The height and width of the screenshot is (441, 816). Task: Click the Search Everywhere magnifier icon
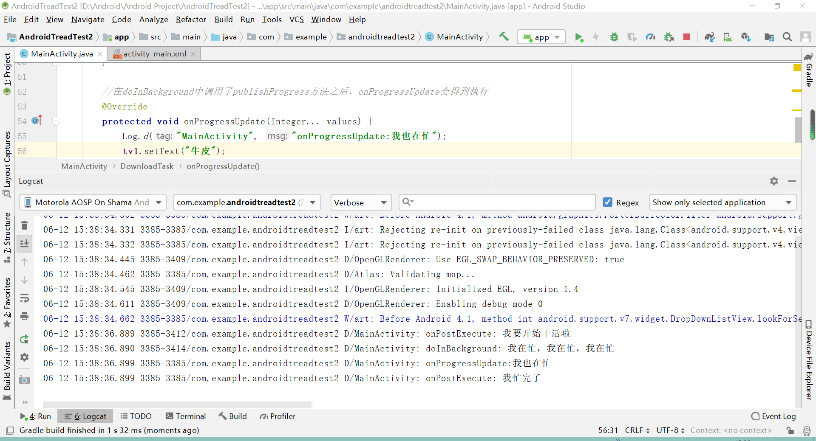[x=787, y=37]
